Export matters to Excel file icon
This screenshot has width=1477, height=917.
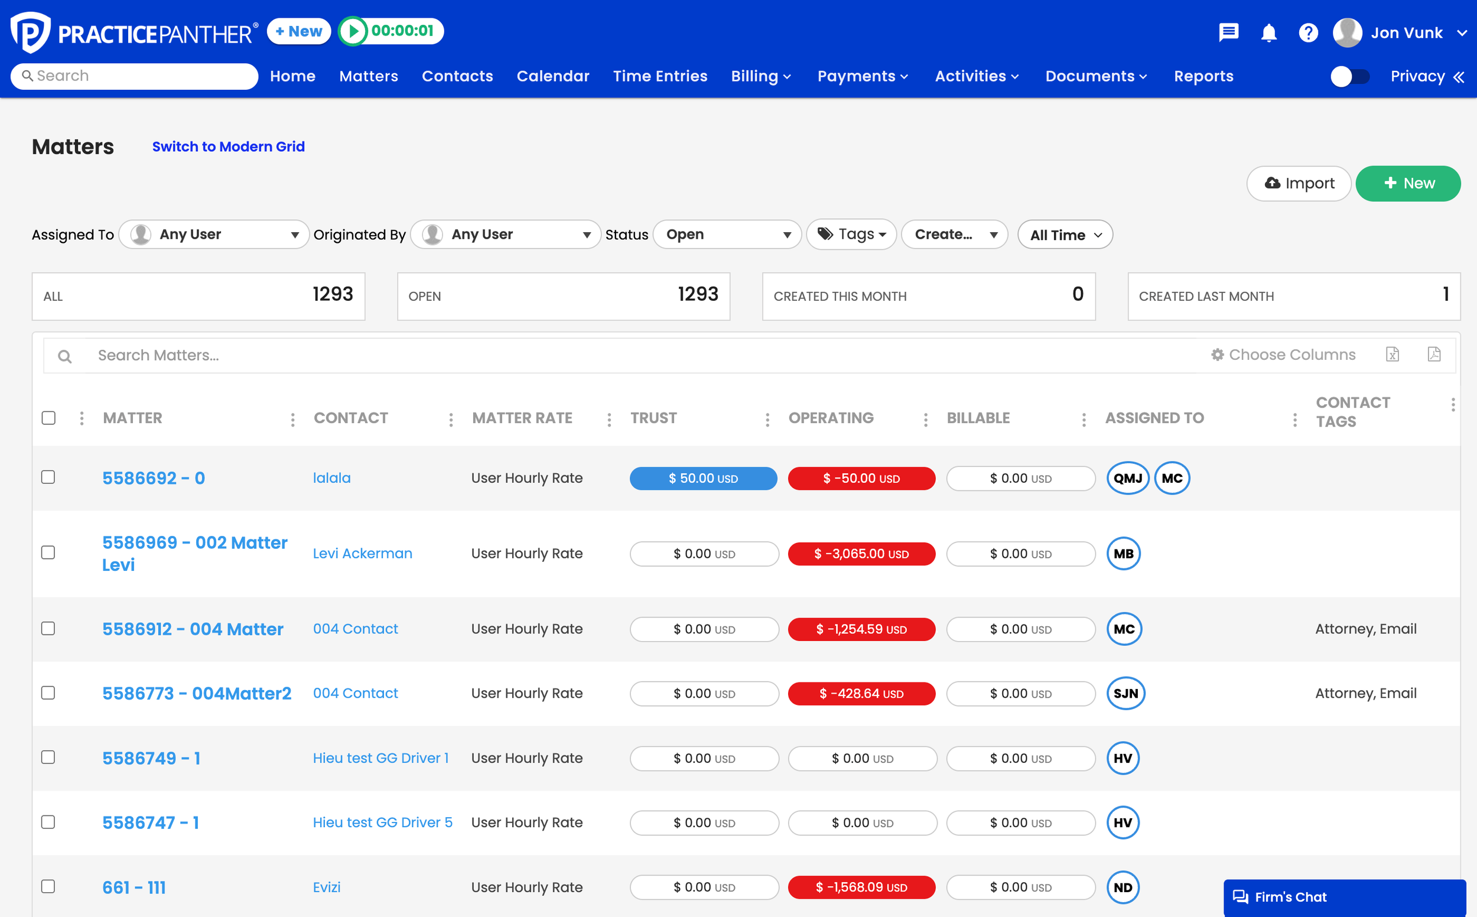coord(1393,354)
